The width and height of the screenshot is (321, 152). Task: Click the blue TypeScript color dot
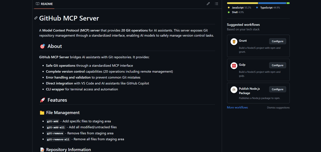[257, 7]
